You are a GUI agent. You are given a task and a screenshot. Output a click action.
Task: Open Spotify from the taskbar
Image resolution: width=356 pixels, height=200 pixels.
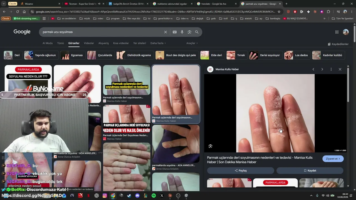[154, 196]
